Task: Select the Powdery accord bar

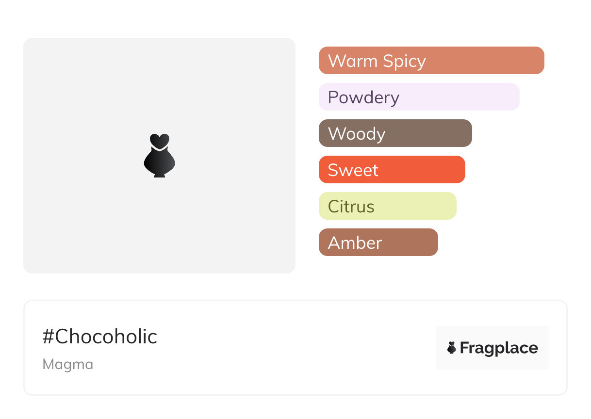Action: pyautogui.click(x=419, y=97)
